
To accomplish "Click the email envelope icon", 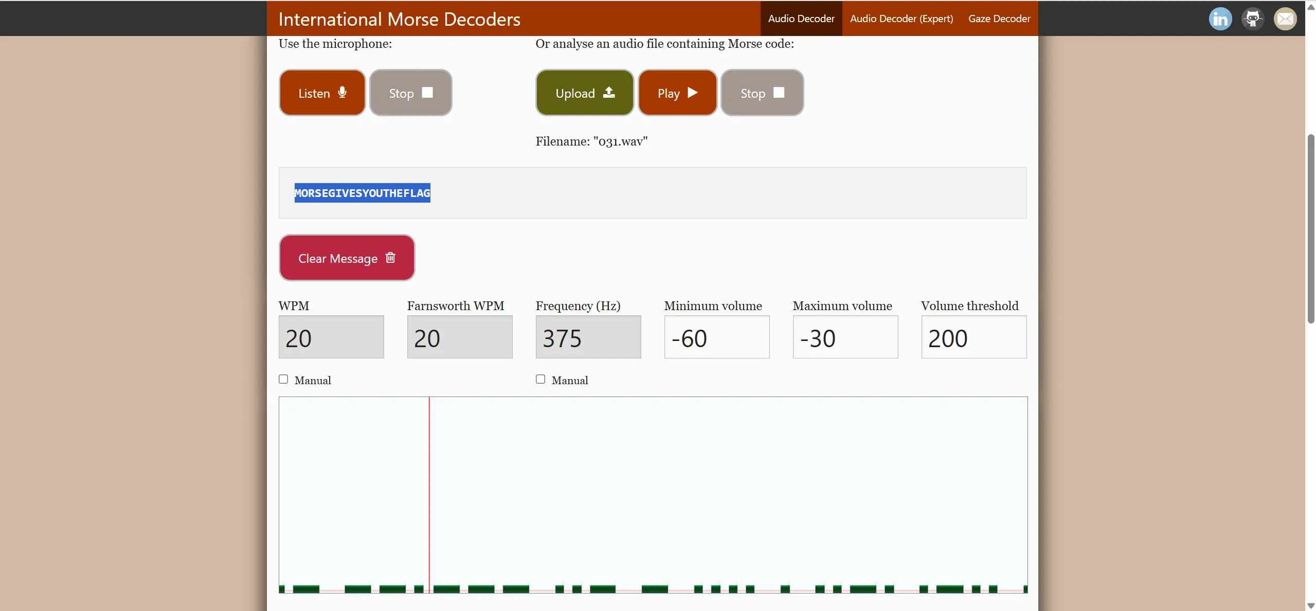I will (x=1285, y=19).
